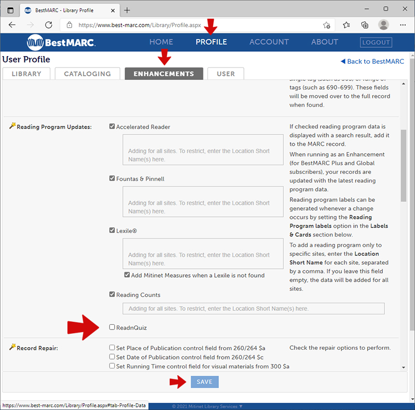
Task: Minimize the browser window
Action: [x=367, y=9]
